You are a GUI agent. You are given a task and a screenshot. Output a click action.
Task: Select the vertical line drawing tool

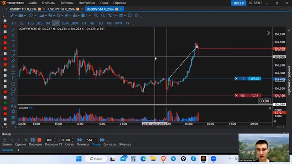point(13,46)
